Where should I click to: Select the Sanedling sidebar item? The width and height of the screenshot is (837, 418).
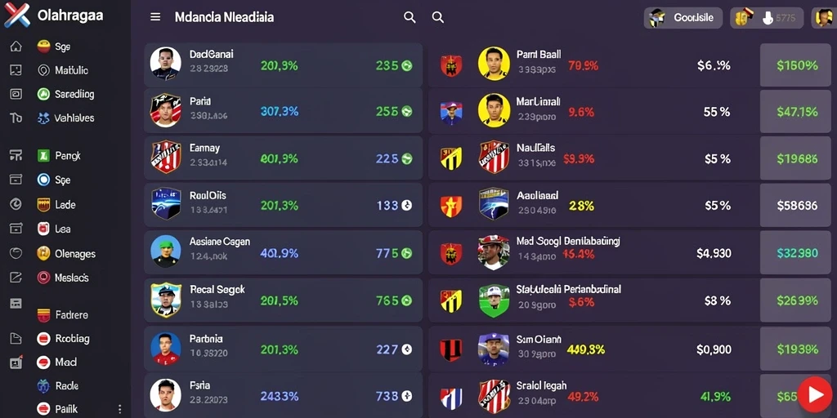(66, 95)
